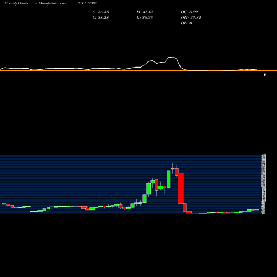
Task: Click the open value 'O: 36.38'
Action: 101,12
